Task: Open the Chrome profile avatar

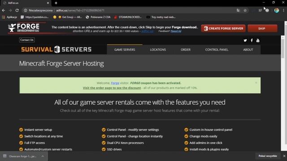Action: 277,10
